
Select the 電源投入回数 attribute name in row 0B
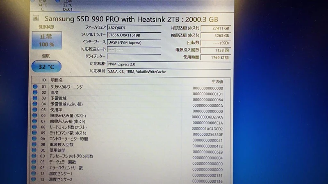tap(61, 145)
